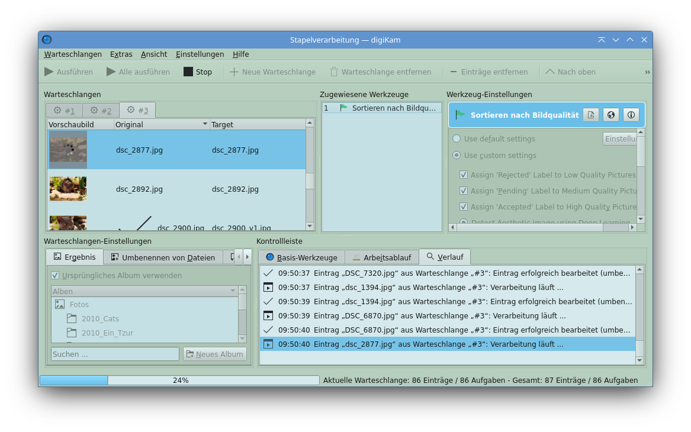Click history log scrollbar down arrow
691x432 pixels.
click(x=640, y=360)
